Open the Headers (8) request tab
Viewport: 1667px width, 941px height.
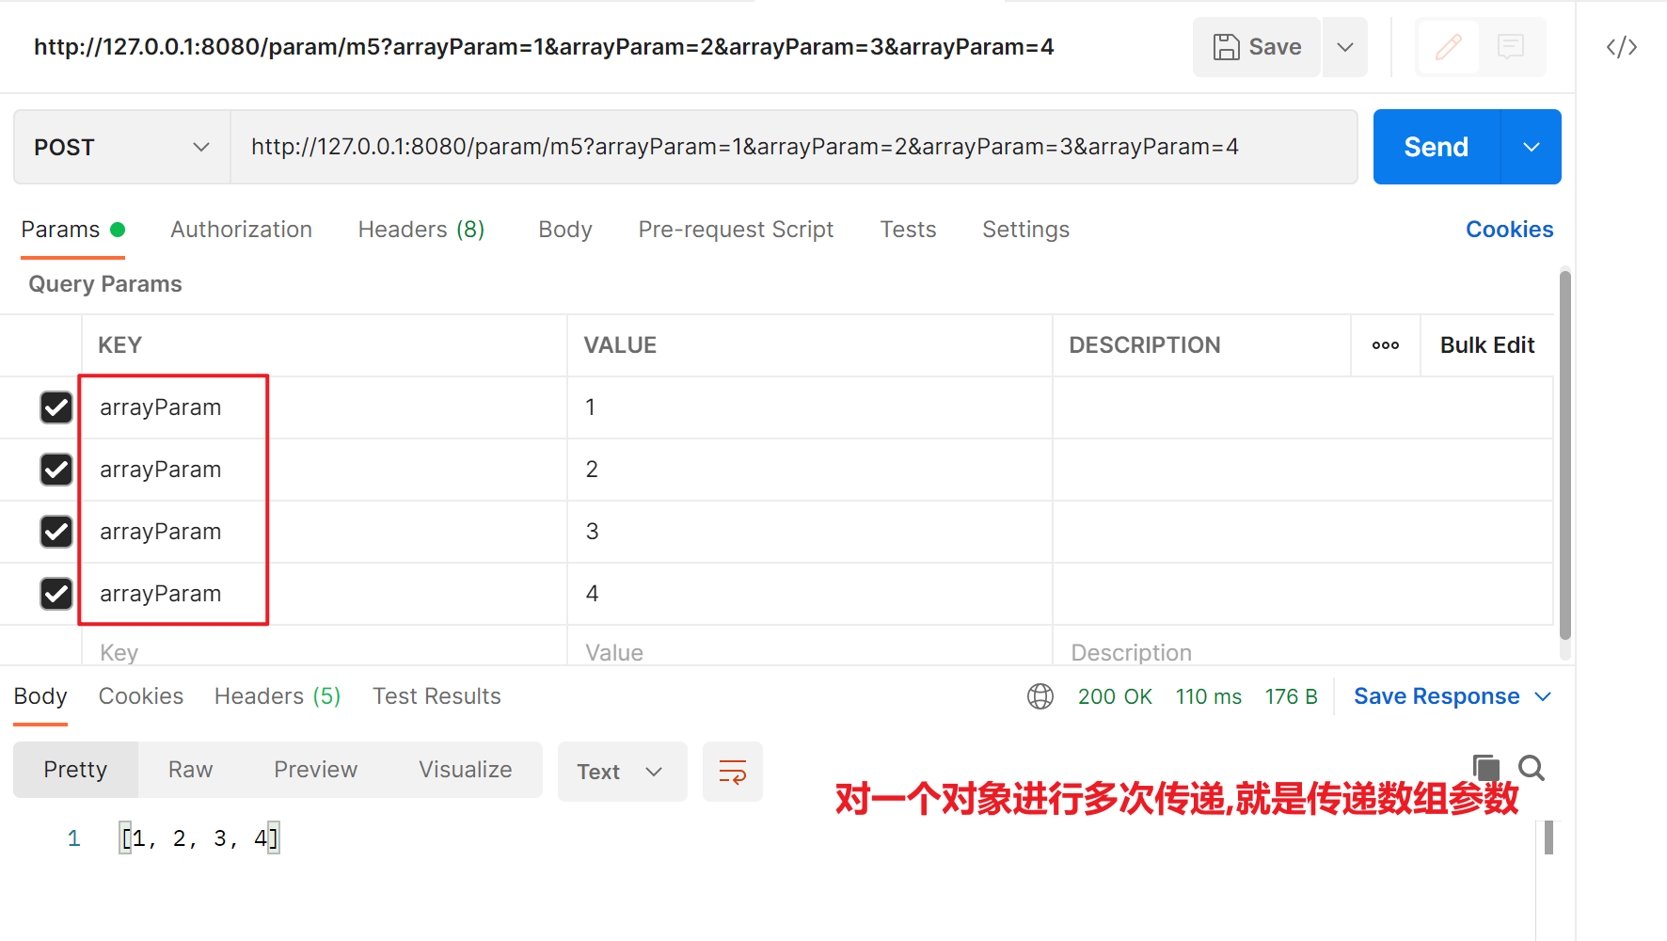tap(421, 230)
